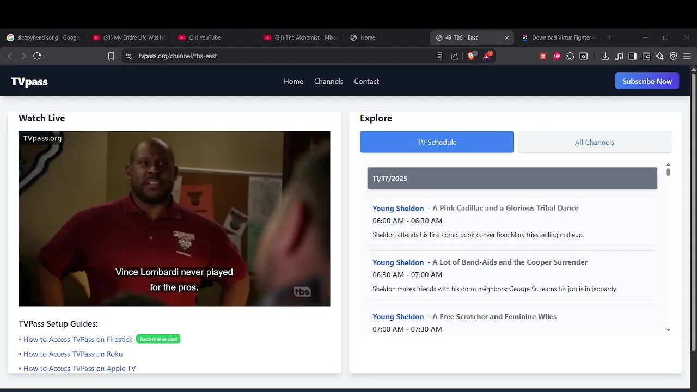Open Brave Shields lion icon

[472, 56]
